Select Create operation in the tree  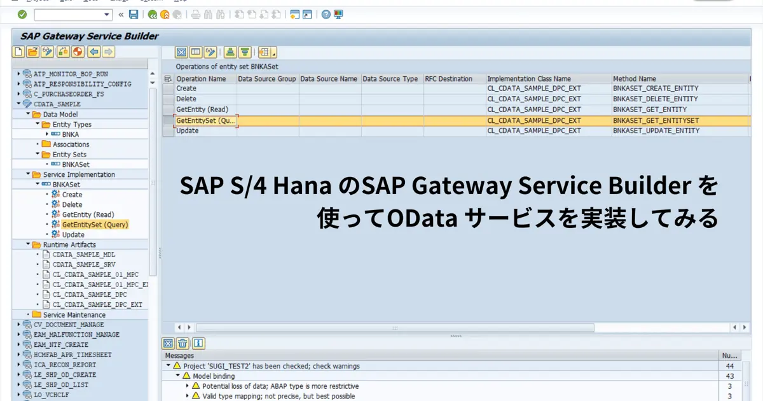tap(72, 194)
